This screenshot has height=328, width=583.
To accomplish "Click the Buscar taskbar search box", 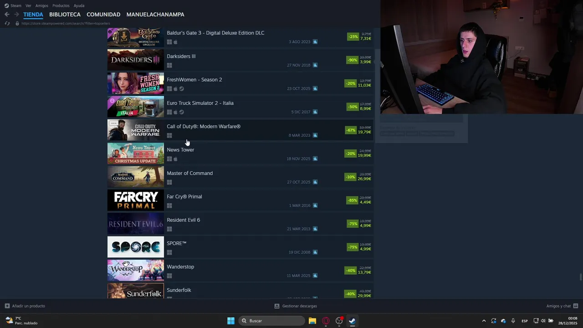I will (x=272, y=321).
